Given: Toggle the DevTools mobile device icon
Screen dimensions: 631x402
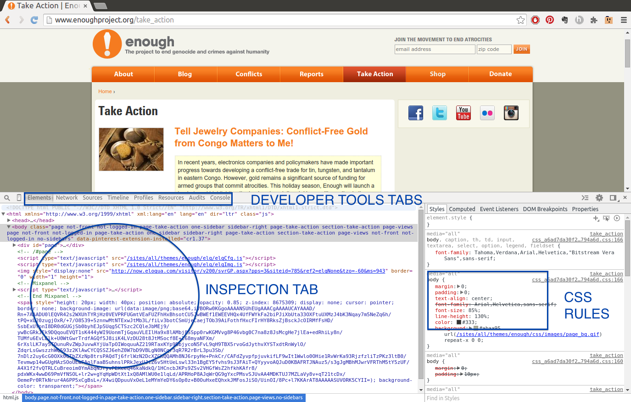Looking at the screenshot, I should [x=19, y=198].
